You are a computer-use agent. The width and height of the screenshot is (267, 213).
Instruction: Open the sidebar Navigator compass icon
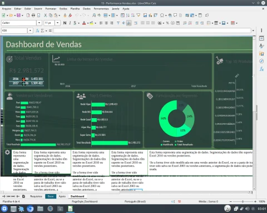(x=261, y=61)
